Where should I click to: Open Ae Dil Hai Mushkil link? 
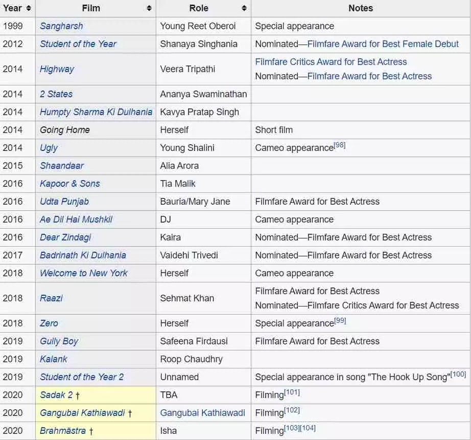coord(76,219)
